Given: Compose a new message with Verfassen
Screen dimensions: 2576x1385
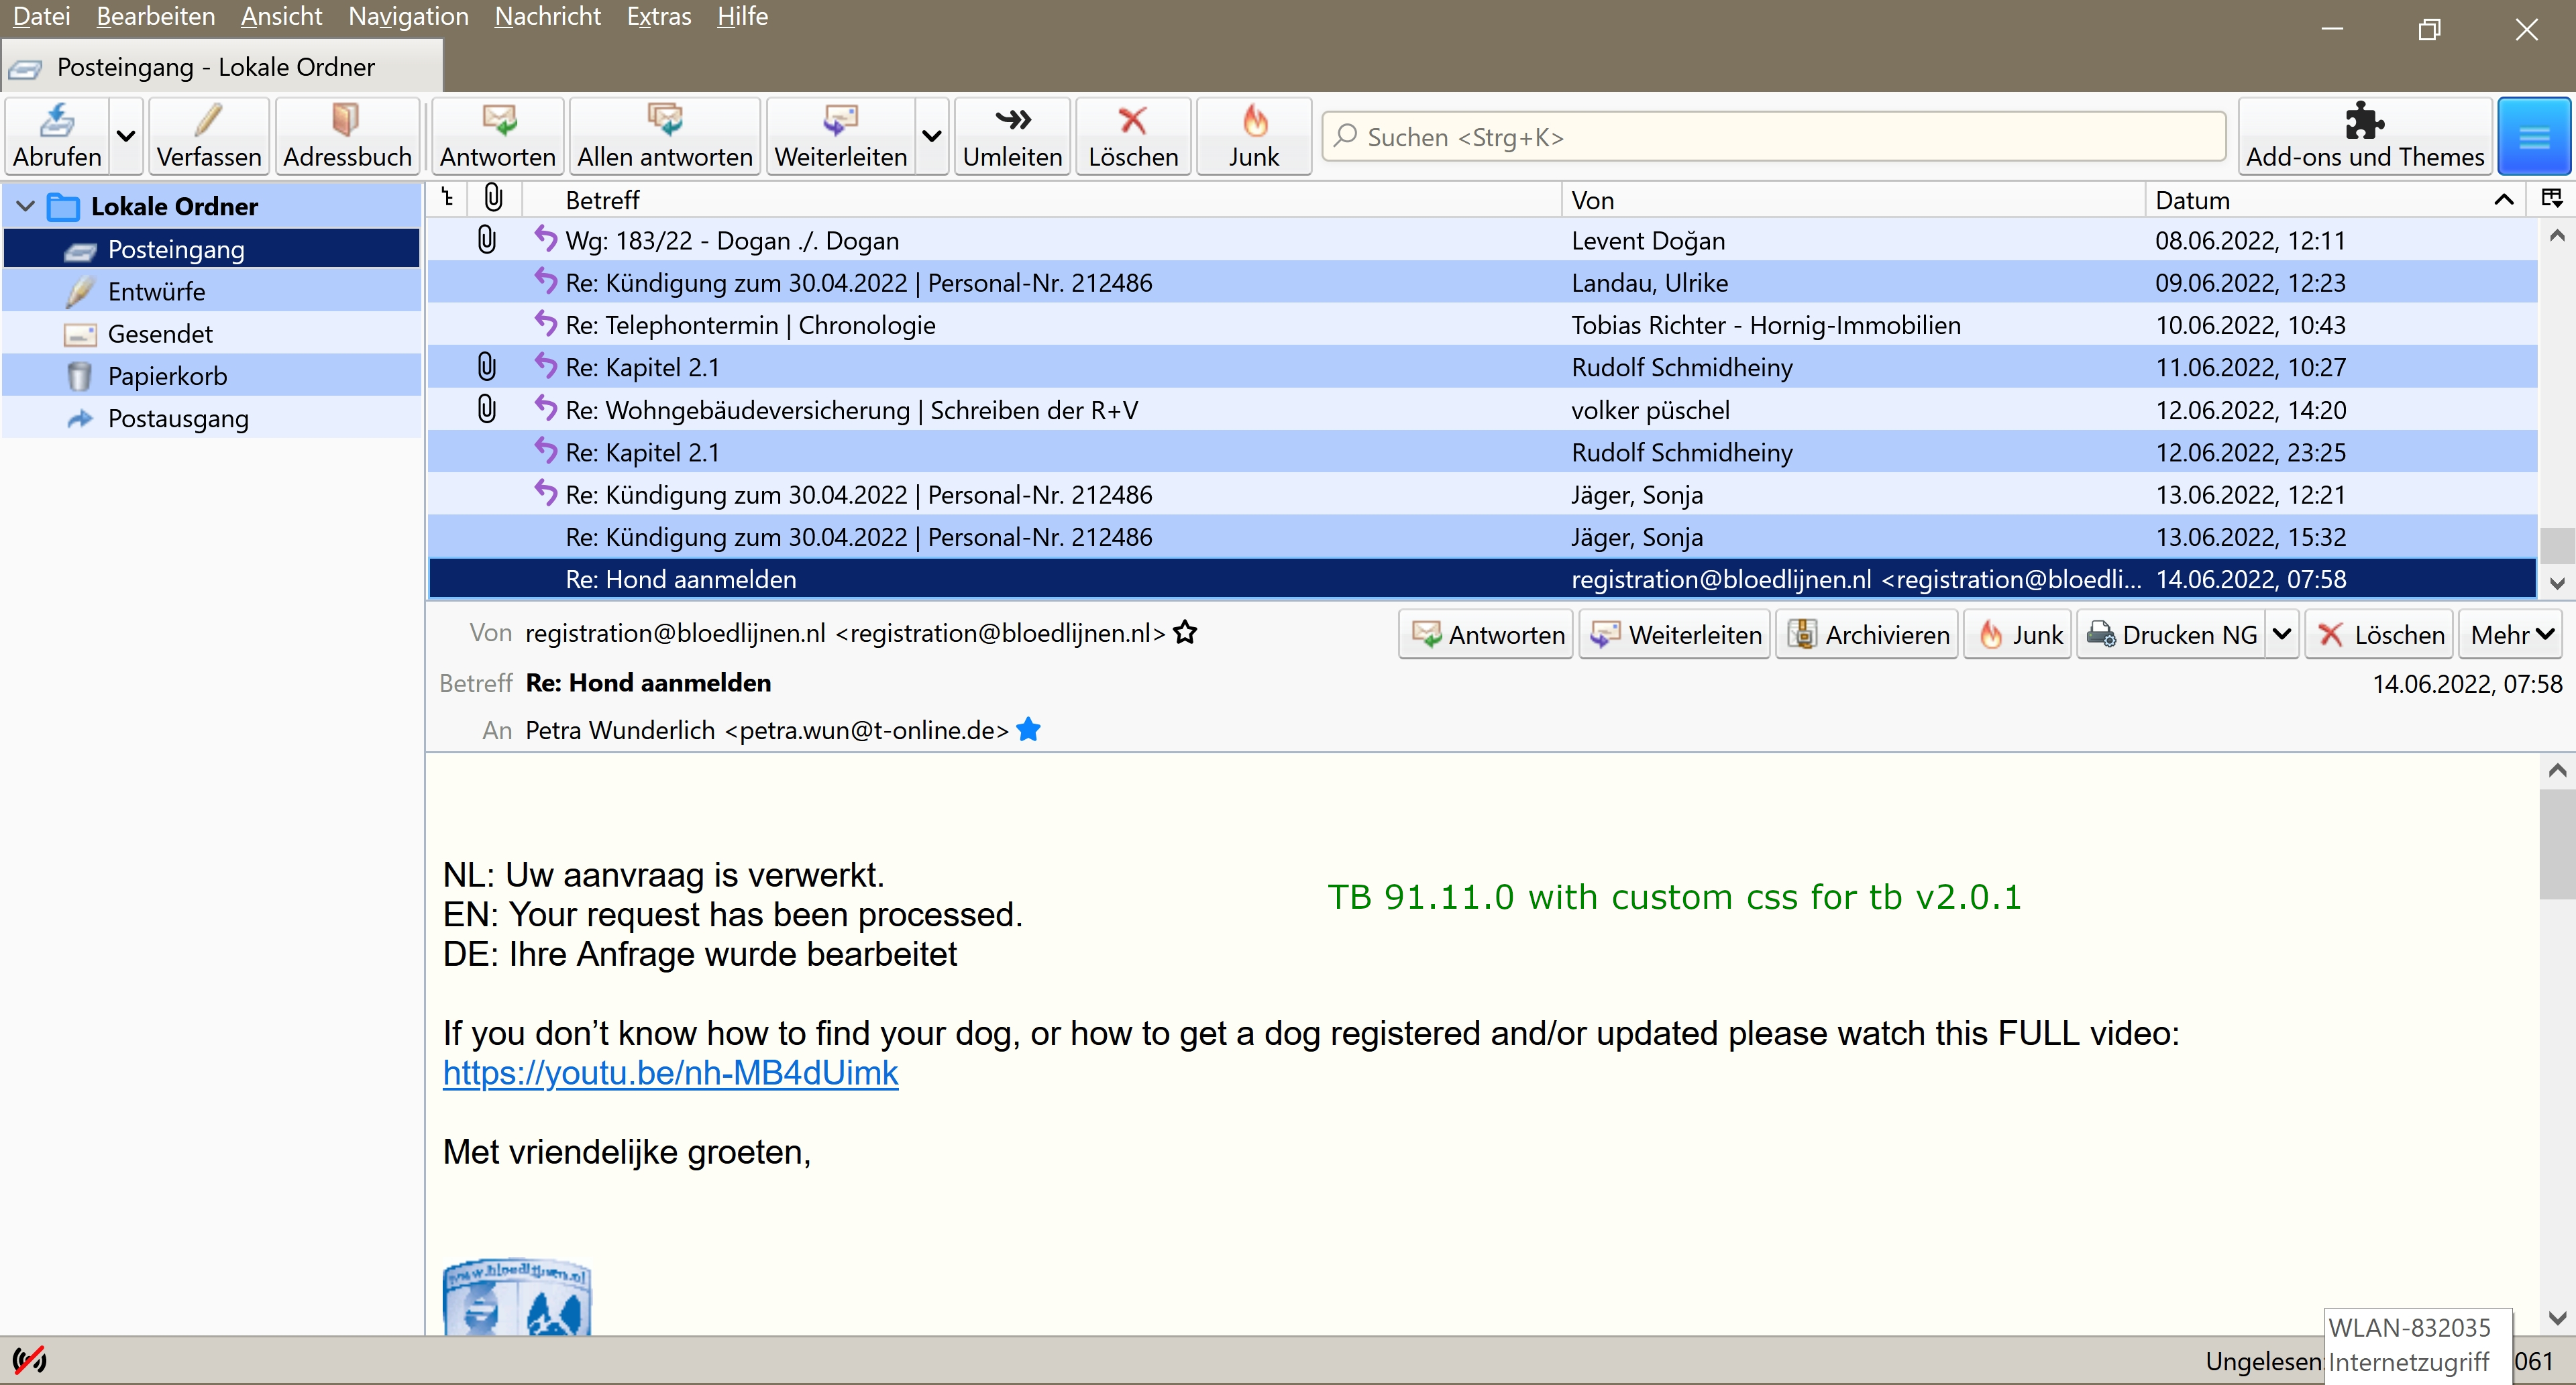Looking at the screenshot, I should click(208, 135).
